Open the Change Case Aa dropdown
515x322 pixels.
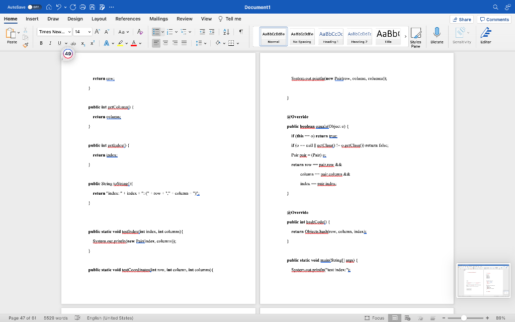pyautogui.click(x=124, y=32)
